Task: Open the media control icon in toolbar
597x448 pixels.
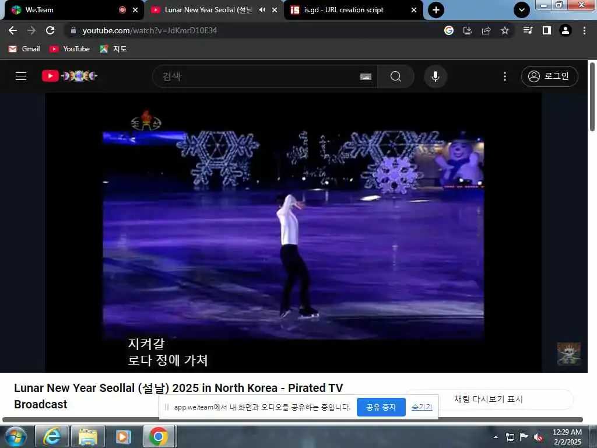Action: pos(528,30)
